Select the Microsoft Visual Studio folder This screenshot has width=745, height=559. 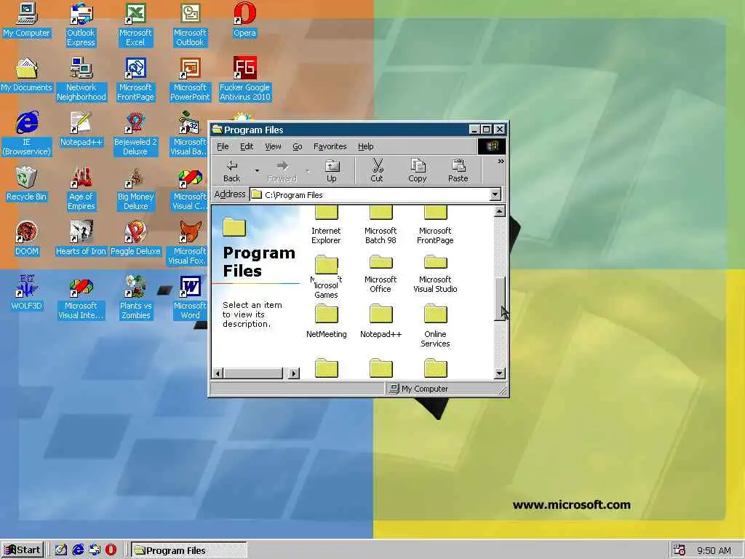click(435, 274)
